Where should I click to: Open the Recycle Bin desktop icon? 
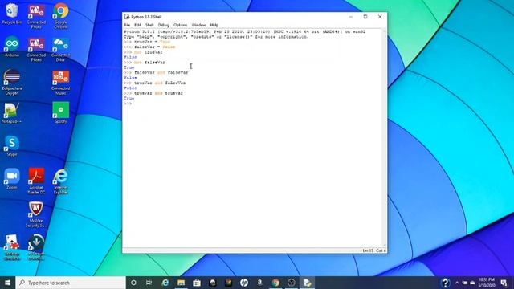[x=12, y=14]
